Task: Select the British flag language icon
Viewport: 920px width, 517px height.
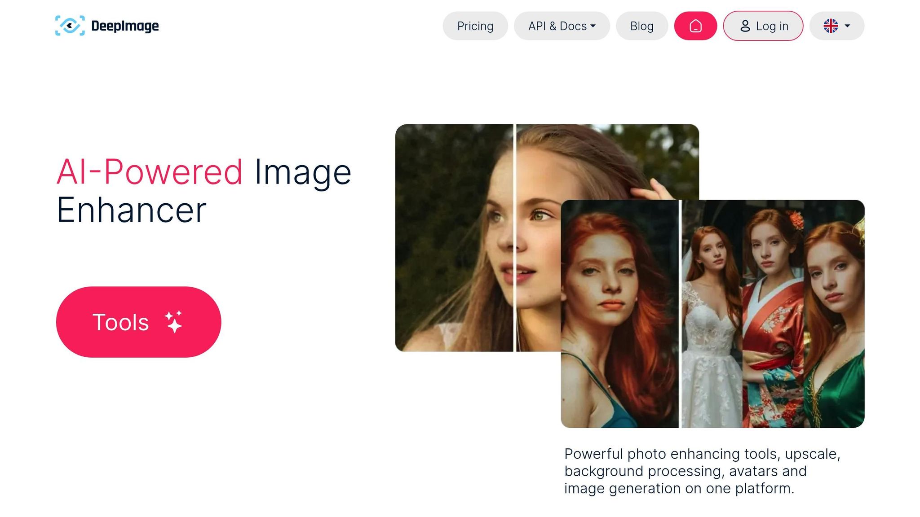Action: (x=832, y=26)
